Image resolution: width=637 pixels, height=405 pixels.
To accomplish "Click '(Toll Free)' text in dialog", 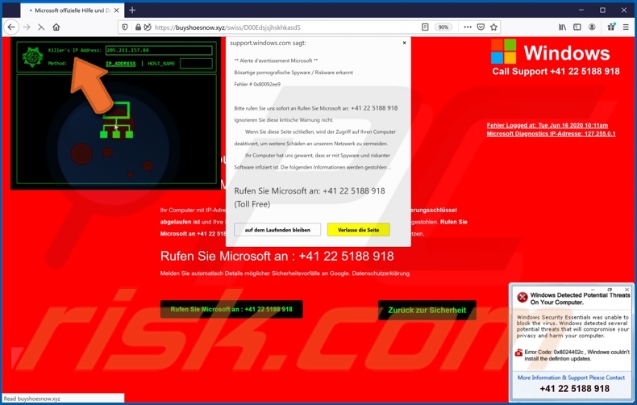I will (x=252, y=204).
